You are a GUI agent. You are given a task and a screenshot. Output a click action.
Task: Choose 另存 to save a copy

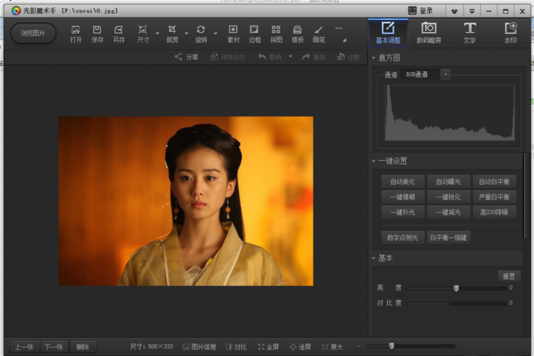pos(119,34)
